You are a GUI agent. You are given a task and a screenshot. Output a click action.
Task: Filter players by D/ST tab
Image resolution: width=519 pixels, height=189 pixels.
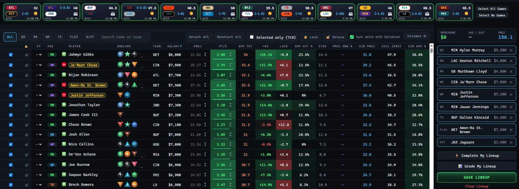point(90,37)
